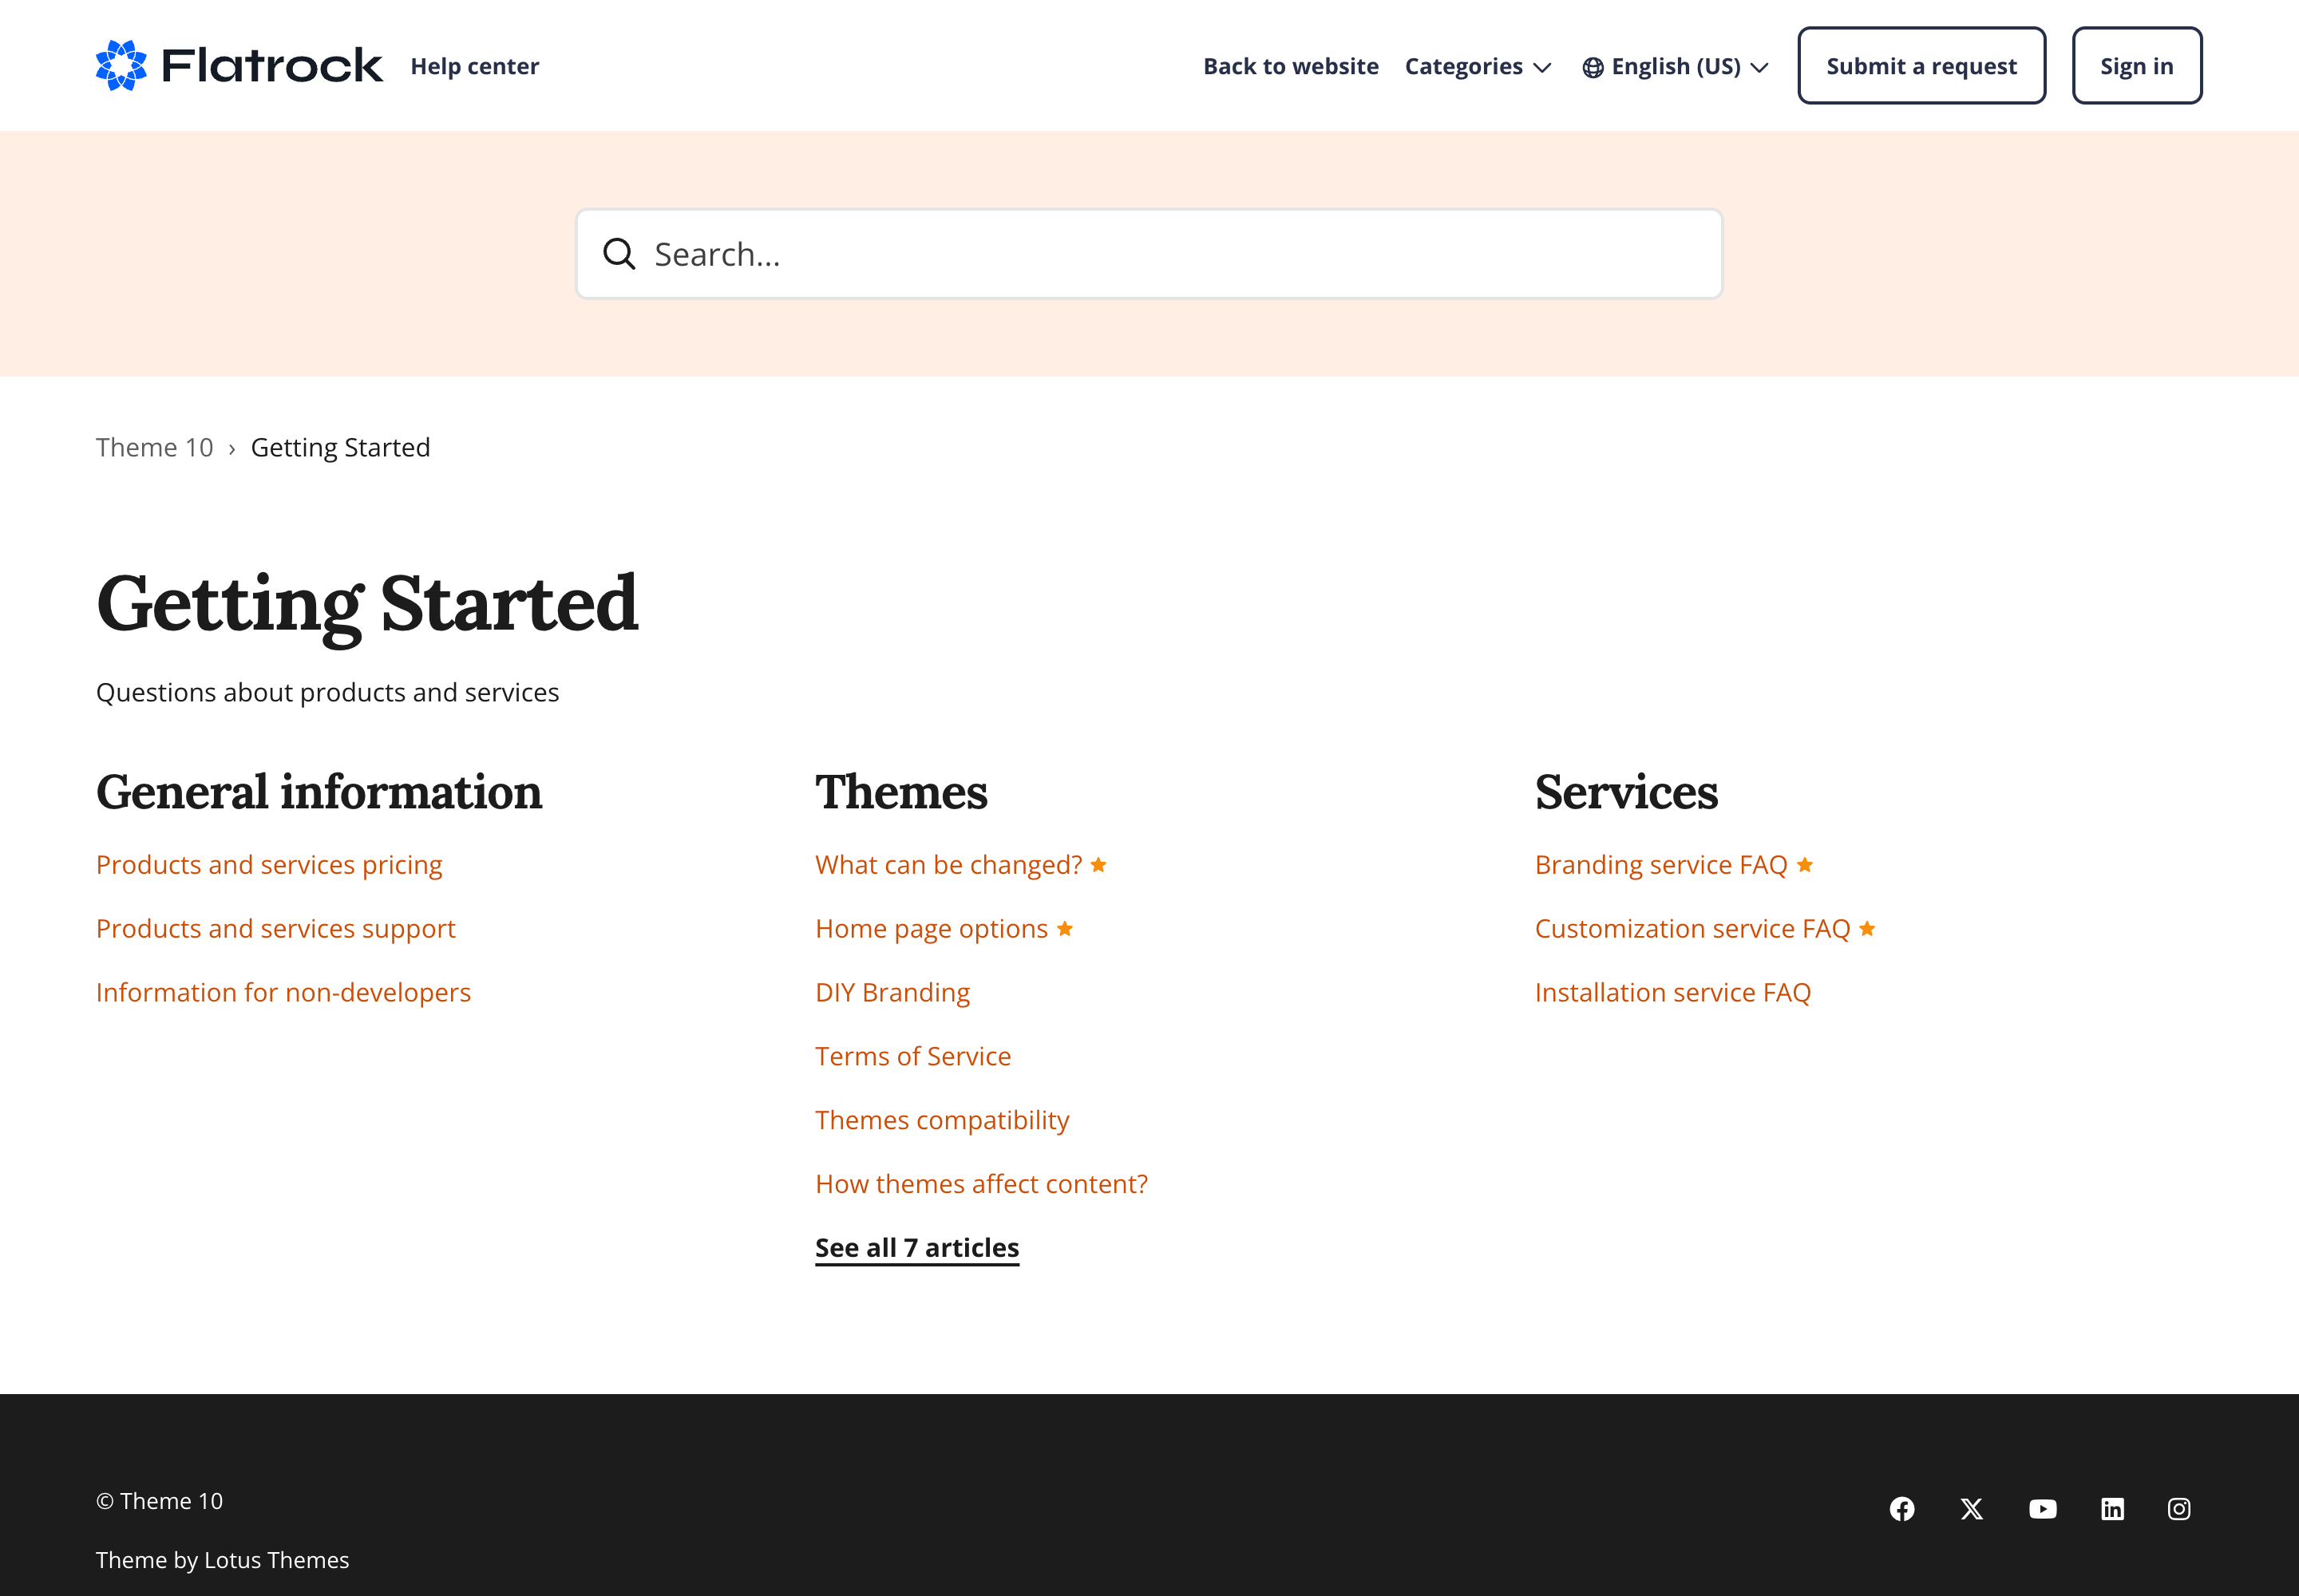
Task: Open See all 7 articles
Action: point(916,1247)
